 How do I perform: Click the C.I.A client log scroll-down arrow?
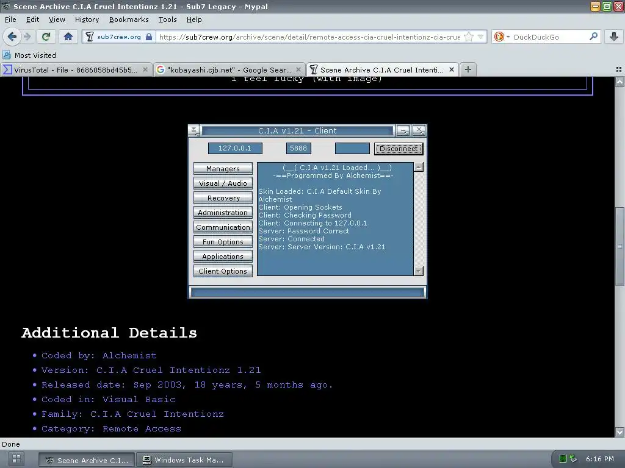pos(419,271)
